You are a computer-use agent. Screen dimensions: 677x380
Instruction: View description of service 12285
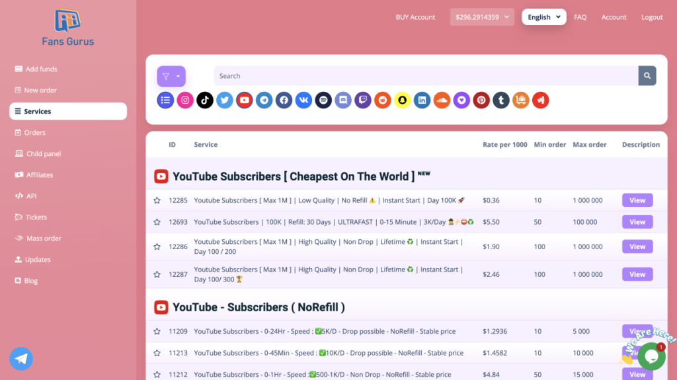click(x=637, y=200)
